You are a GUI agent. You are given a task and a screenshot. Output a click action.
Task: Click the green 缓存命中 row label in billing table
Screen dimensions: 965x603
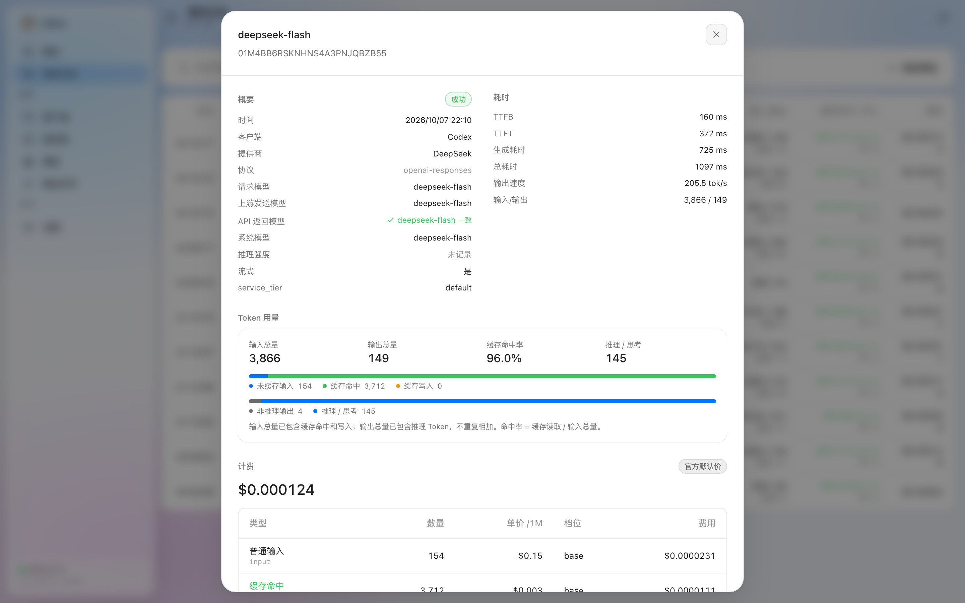click(266, 586)
